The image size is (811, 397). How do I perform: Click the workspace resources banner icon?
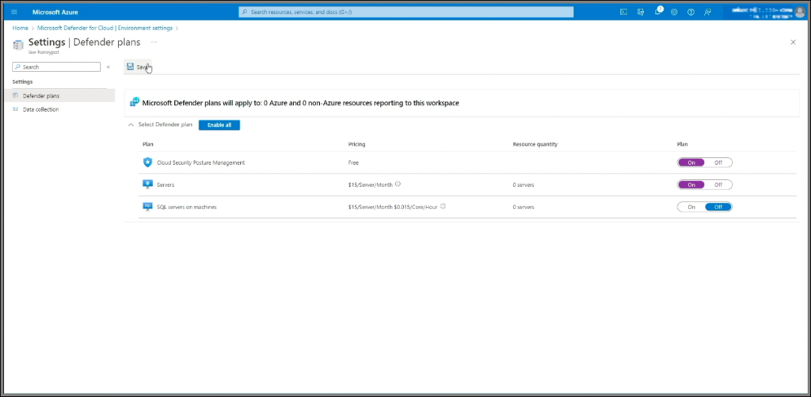tap(135, 102)
